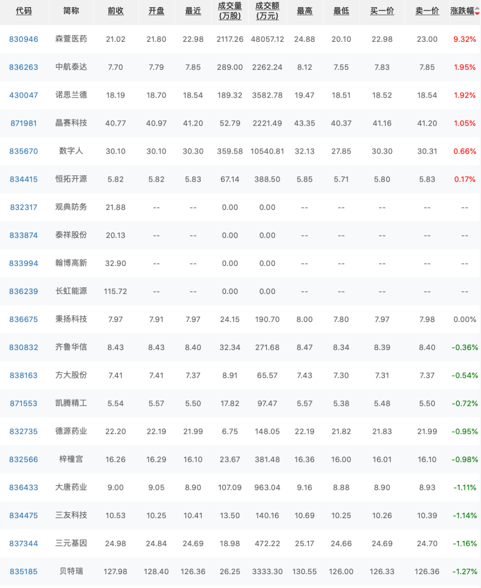Screen dimensions: 481x588
Task: Open stock code 836433
Action: click(24, 488)
